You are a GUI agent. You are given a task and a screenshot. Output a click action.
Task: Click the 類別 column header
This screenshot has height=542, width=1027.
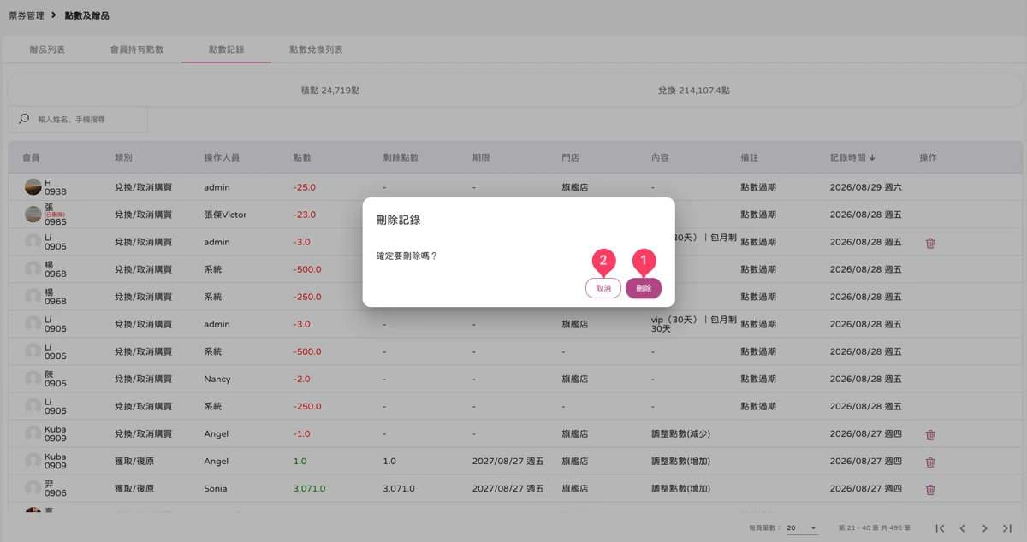pyautogui.click(x=123, y=158)
